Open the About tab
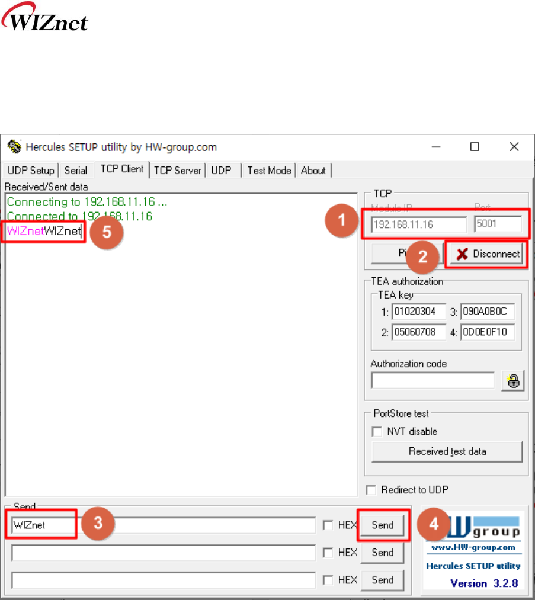Image resolution: width=535 pixels, height=600 pixels. click(313, 170)
